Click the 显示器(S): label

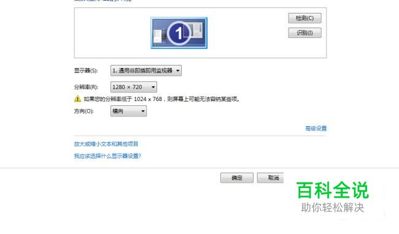(x=86, y=70)
